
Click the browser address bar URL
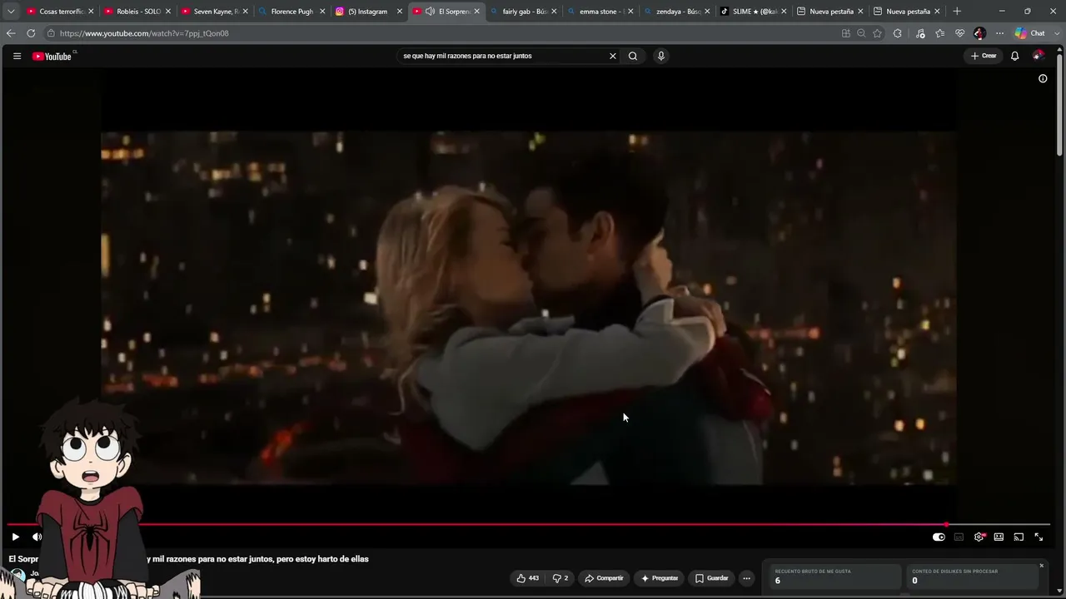(x=144, y=33)
